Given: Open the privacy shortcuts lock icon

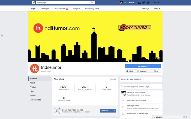Looking at the screenshot, I should point(155,2).
